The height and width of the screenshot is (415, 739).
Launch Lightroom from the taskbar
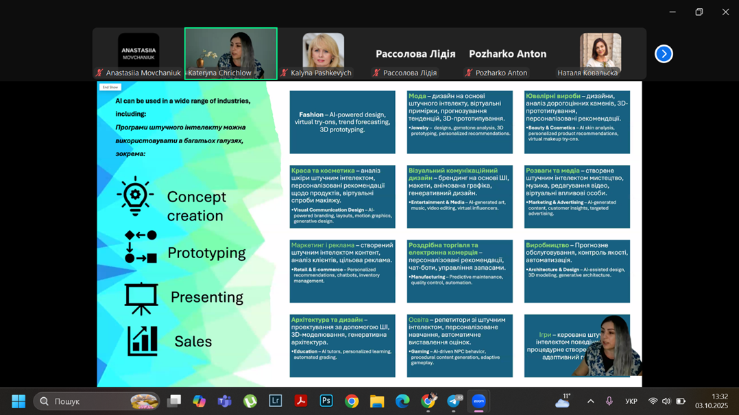276,401
